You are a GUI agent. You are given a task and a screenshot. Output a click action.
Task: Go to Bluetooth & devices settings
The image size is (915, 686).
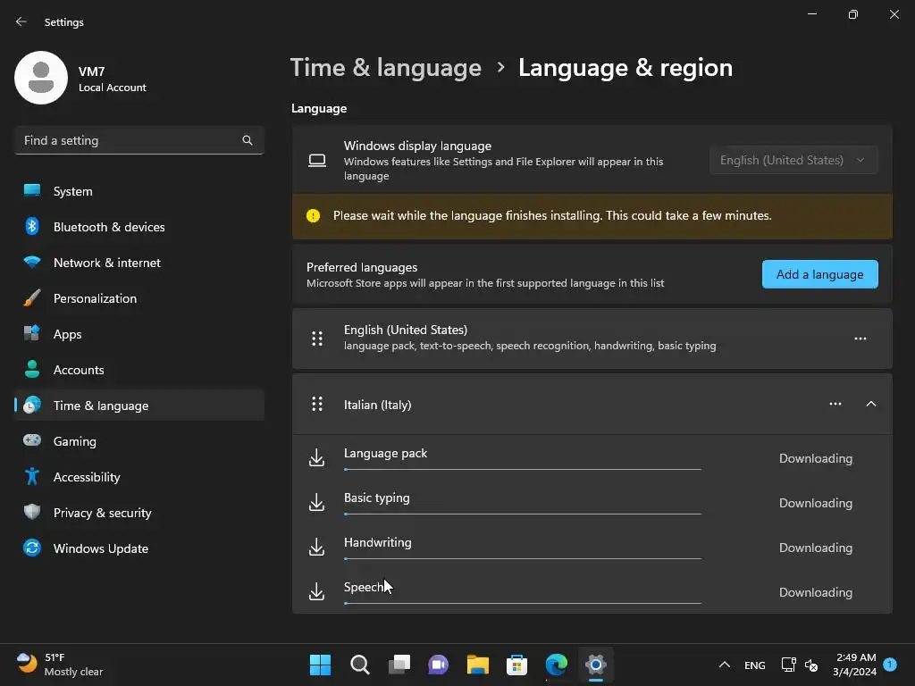pos(139,226)
